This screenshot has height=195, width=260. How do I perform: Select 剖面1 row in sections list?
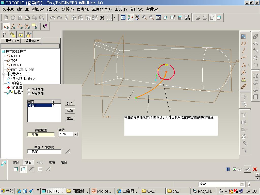[x=44, y=105]
